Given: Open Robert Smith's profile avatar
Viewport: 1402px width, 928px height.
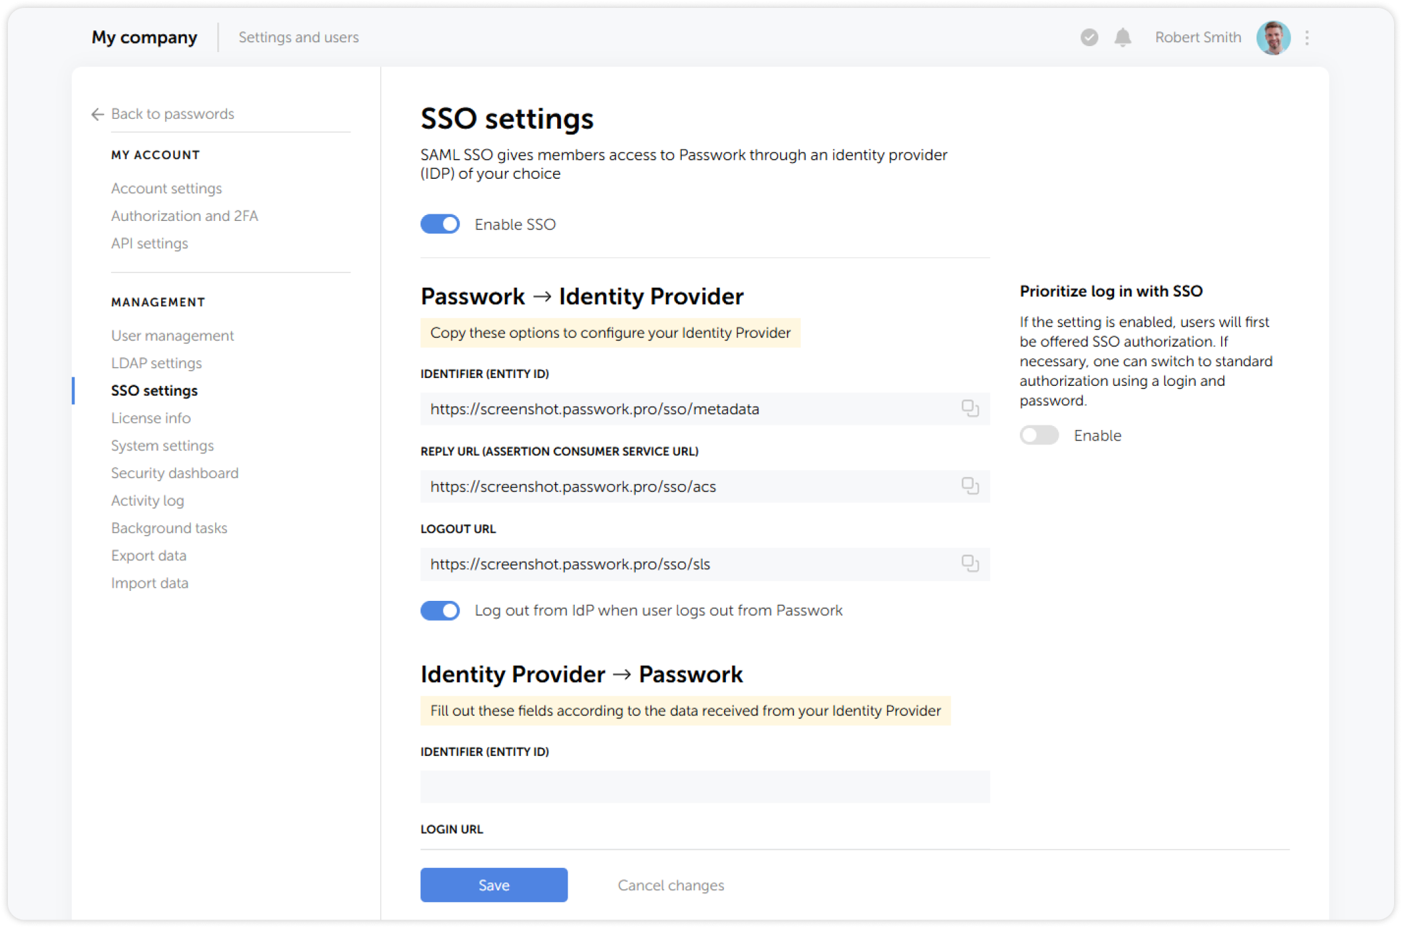Looking at the screenshot, I should (1273, 38).
